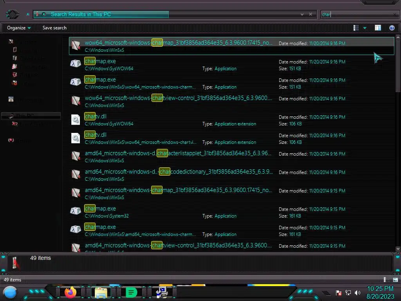Click the vertical scrollbar thumb of results list
Image resolution: width=401 pixels, height=301 pixels.
tap(398, 66)
